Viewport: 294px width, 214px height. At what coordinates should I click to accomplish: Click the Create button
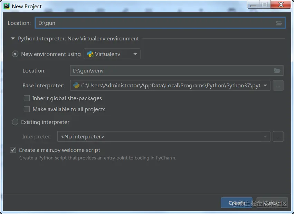[237, 203]
